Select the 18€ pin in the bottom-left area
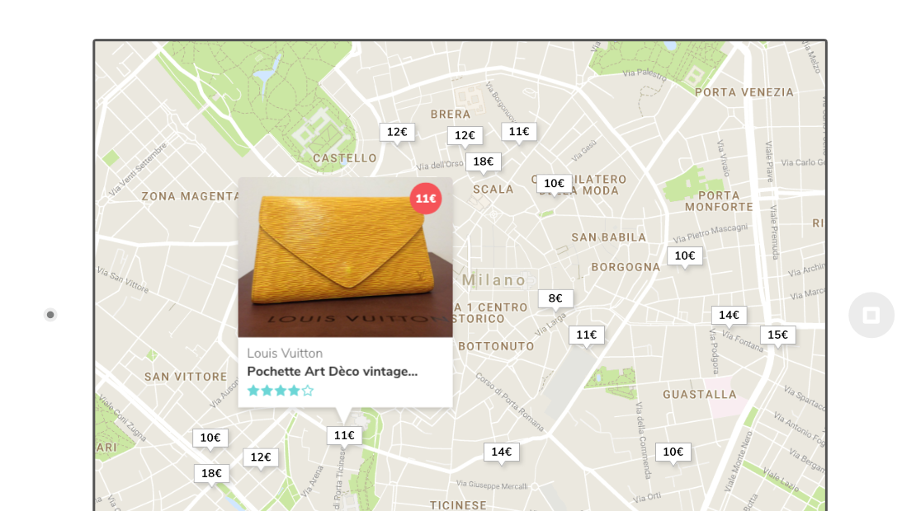 pos(212,473)
